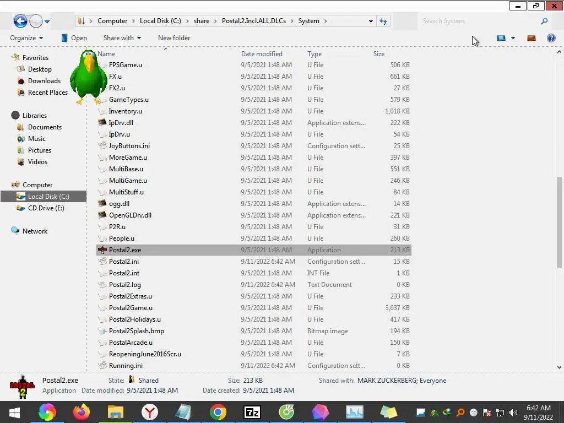Open the Share with menu
Viewport: 564px width, 423px height.
(x=122, y=38)
